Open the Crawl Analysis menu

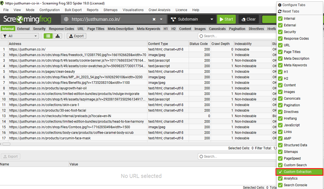pyautogui.click(x=159, y=10)
